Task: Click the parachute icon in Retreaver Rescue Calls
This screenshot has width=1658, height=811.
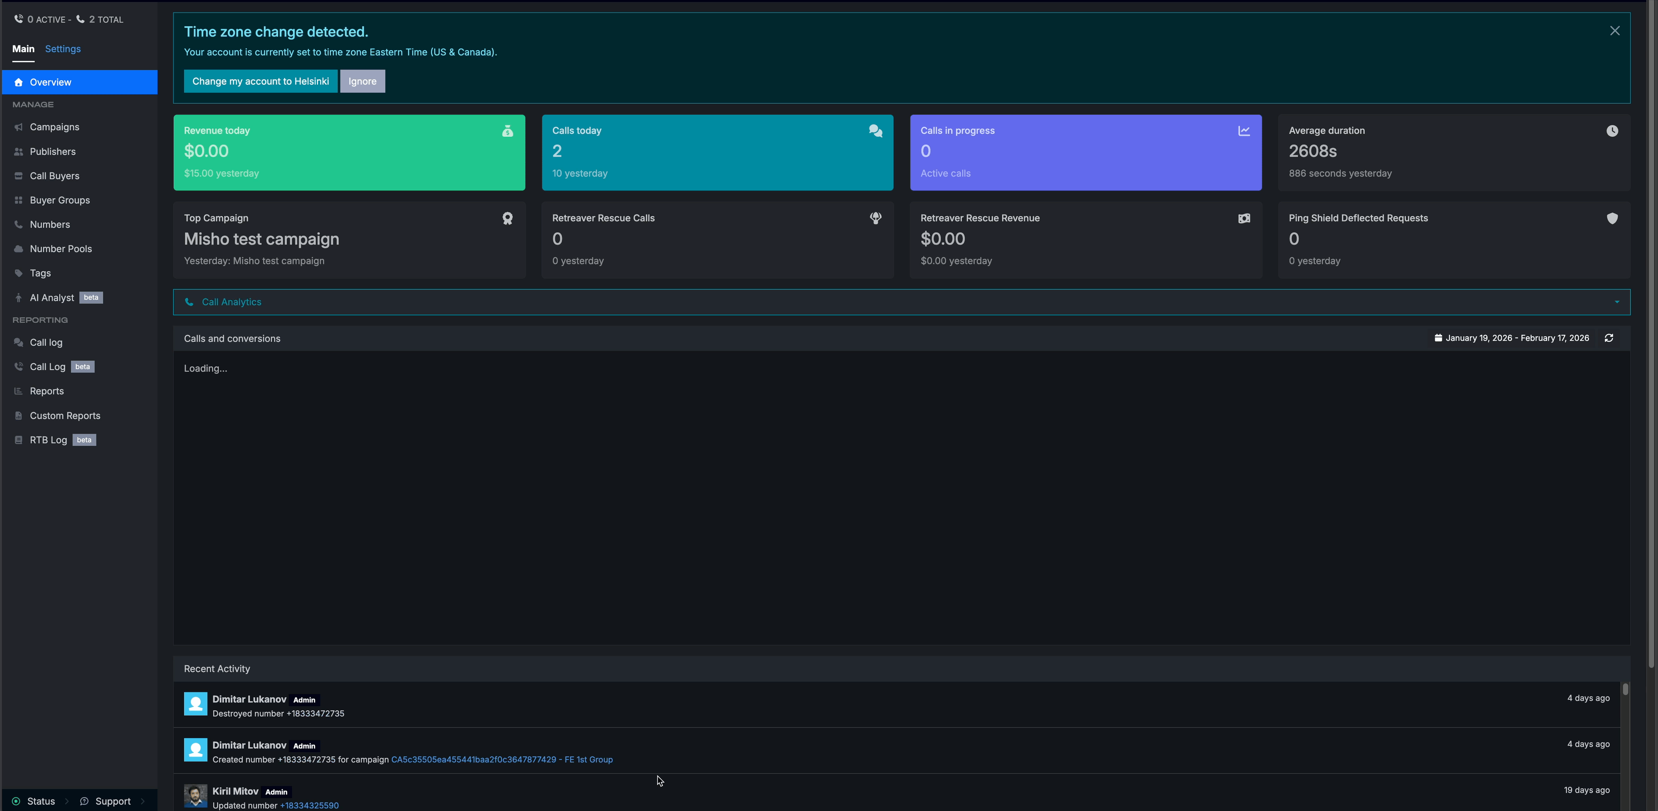Action: [875, 219]
